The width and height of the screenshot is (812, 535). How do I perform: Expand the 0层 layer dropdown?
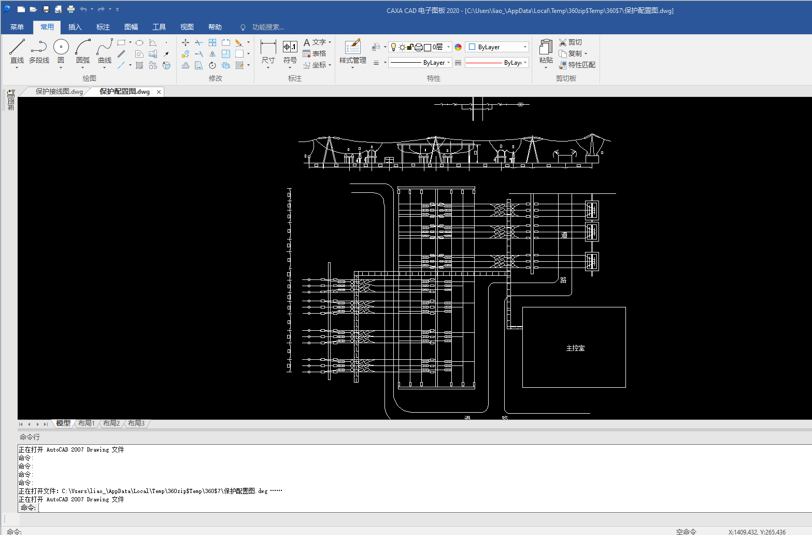448,47
